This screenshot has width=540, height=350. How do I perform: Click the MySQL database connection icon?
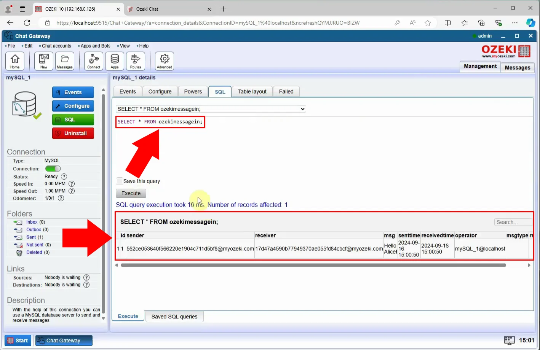pyautogui.click(x=26, y=105)
